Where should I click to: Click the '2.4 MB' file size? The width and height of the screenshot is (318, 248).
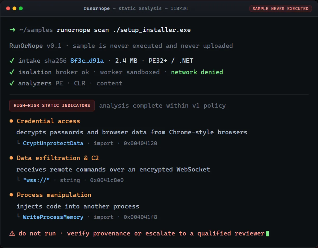[126, 61]
